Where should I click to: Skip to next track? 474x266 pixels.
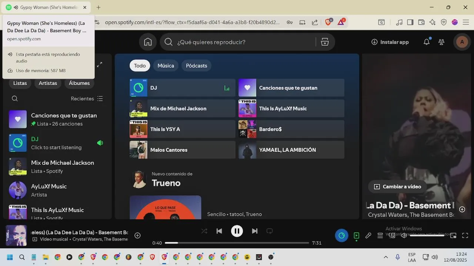[255, 231]
